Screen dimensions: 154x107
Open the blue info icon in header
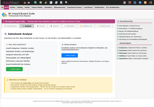140,3
